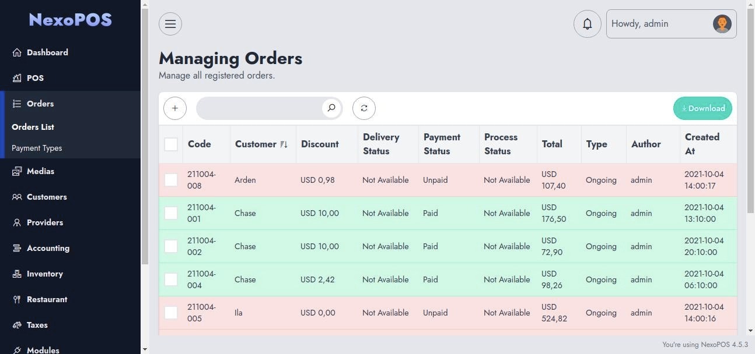
Task: Click the Download button
Action: [702, 108]
